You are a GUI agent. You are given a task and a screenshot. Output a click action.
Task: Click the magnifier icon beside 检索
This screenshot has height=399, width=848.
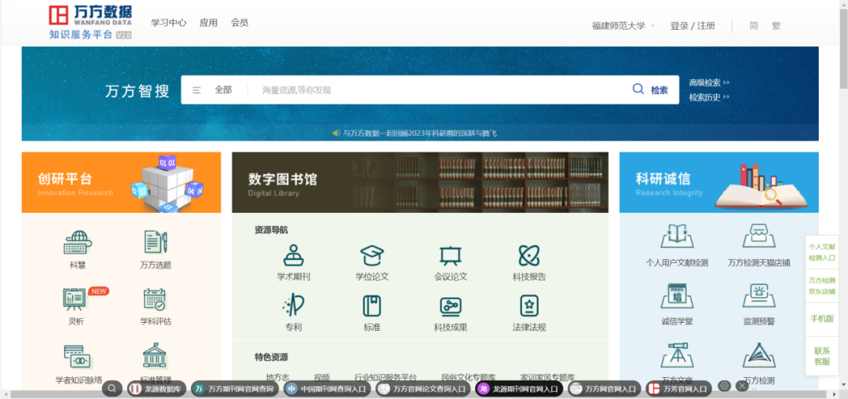pos(638,90)
